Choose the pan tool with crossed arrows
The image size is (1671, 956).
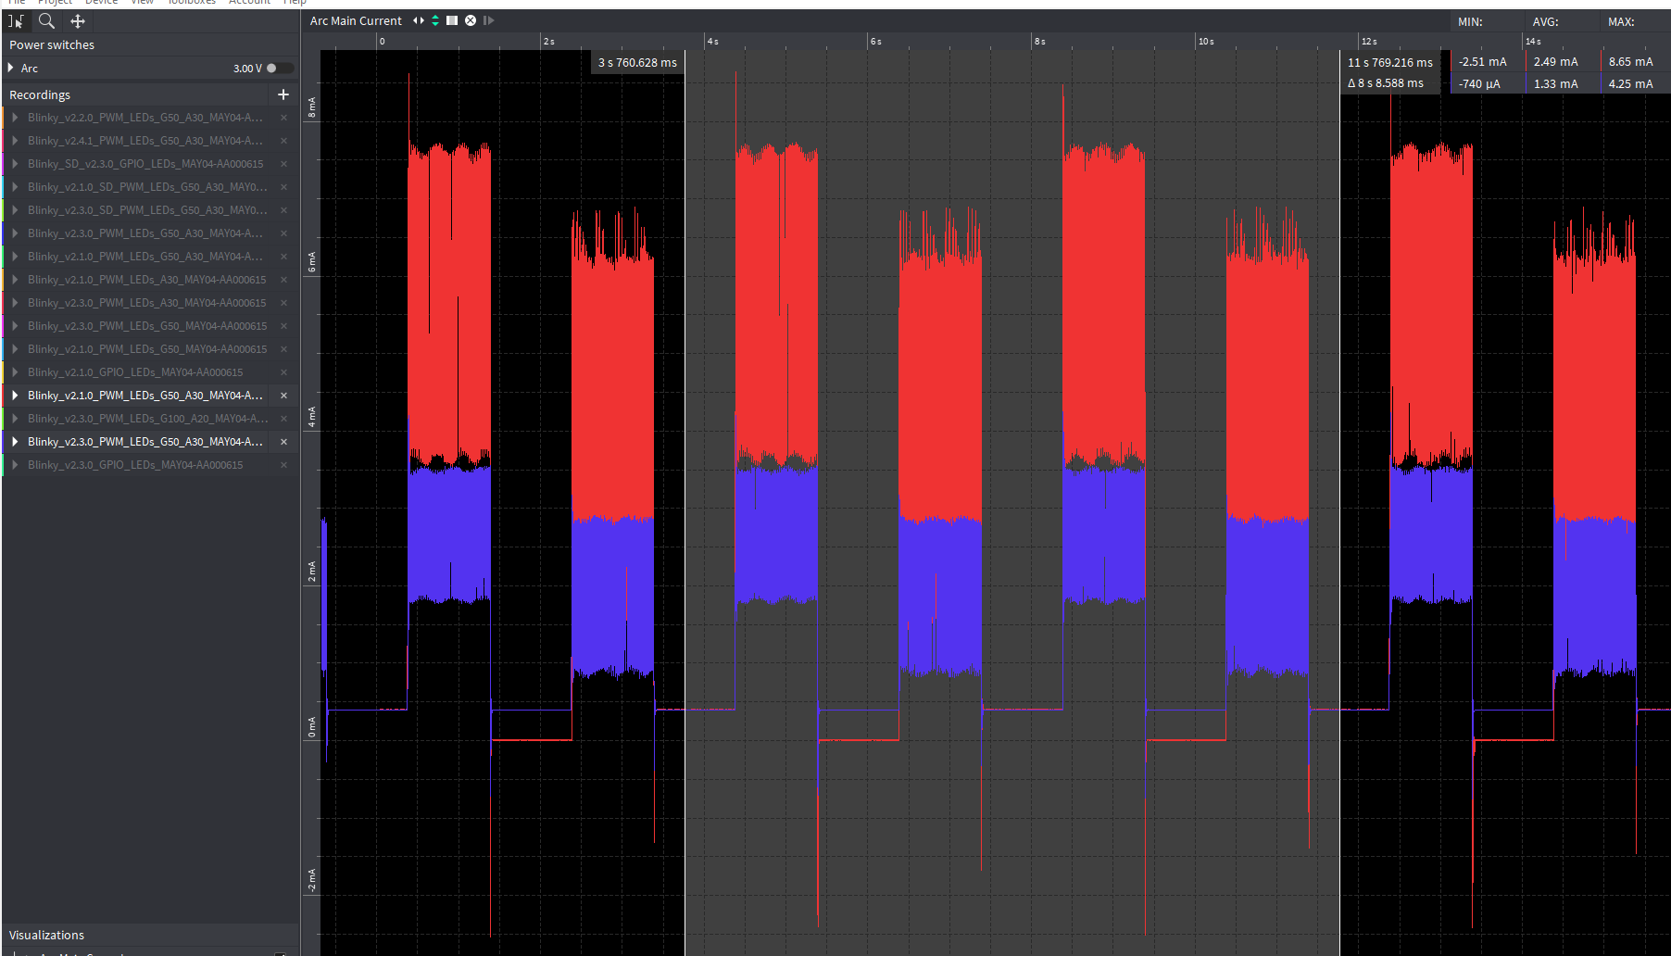[78, 20]
